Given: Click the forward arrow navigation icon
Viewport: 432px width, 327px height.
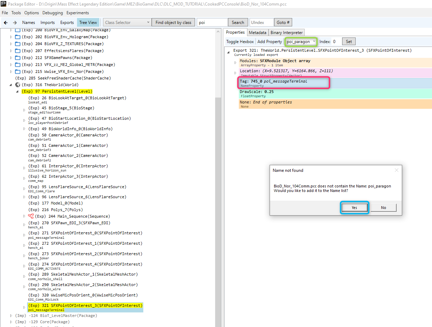Looking at the screenshot, I should pos(15,23).
